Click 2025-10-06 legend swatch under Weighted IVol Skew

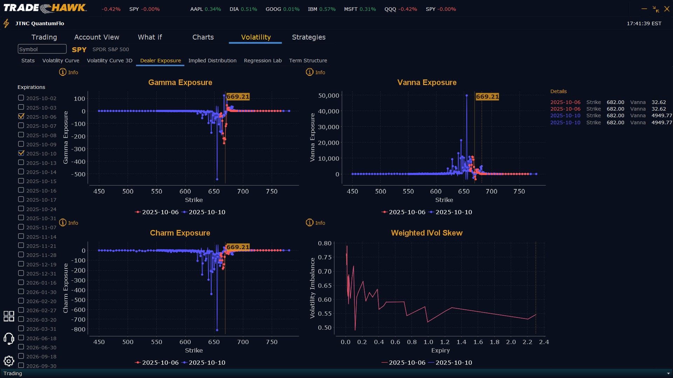(385, 363)
